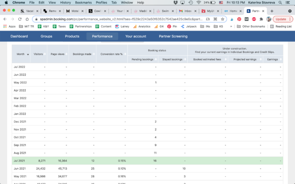Open a new browser tab
Image resolution: width=295 pixels, height=184 pixels.
[272, 11]
